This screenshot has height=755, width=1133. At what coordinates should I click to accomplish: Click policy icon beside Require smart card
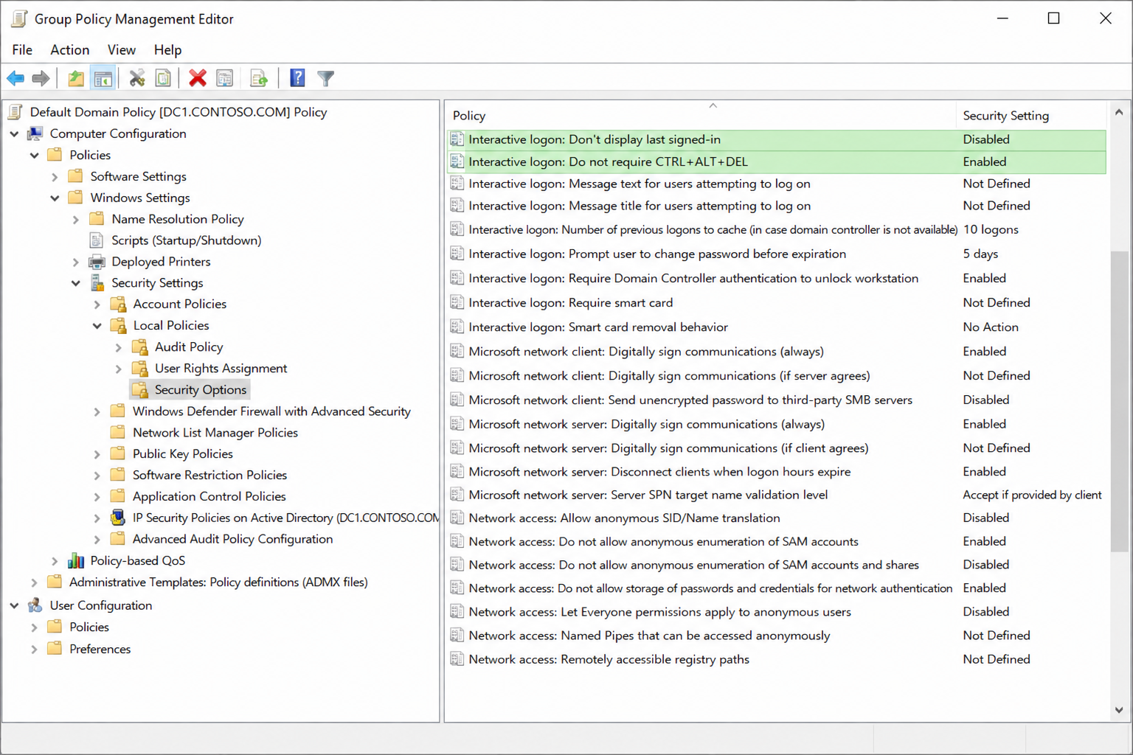[x=457, y=302]
